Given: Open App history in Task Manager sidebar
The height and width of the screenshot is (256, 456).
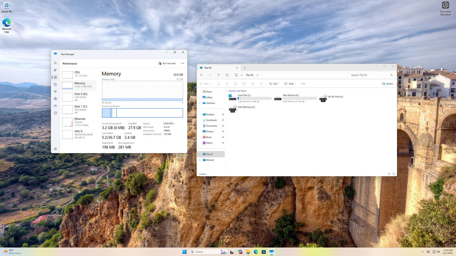Looking at the screenshot, I should tap(55, 84).
